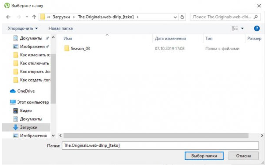Select Видео under Этот компьютер
268x165 pixels.
[23, 111]
